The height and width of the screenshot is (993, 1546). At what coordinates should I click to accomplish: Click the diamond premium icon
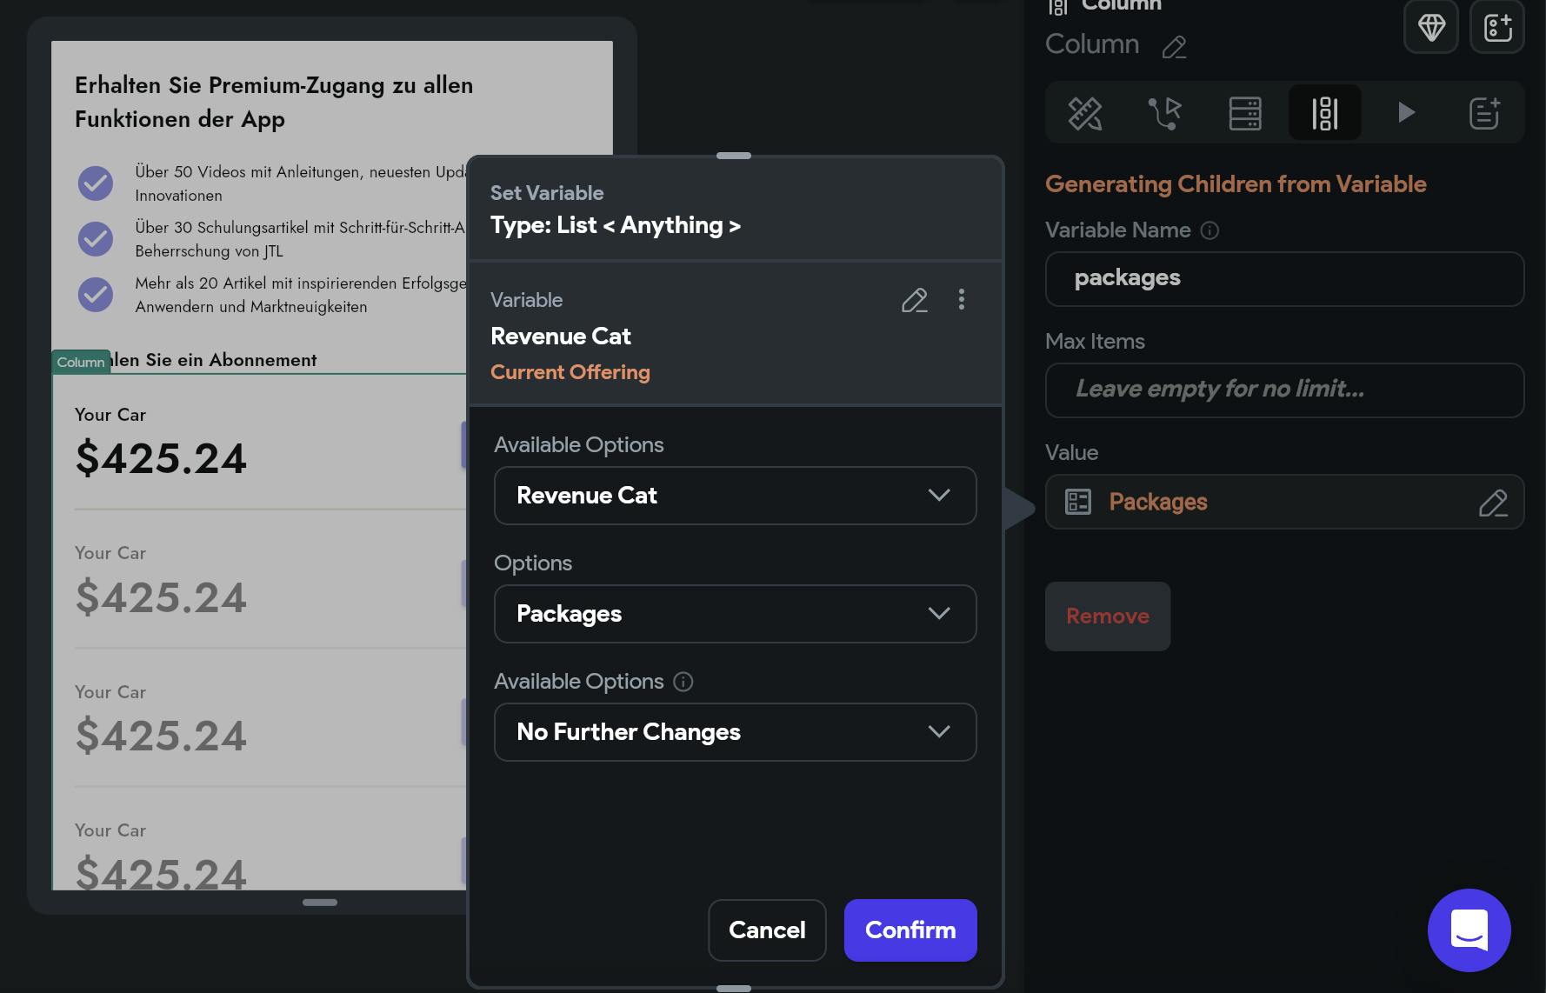tap(1431, 27)
